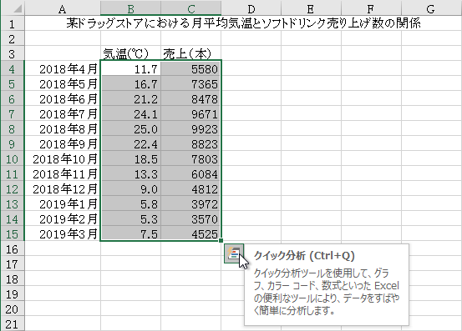
Task: Select empty cell E8
Action: [x=311, y=129]
